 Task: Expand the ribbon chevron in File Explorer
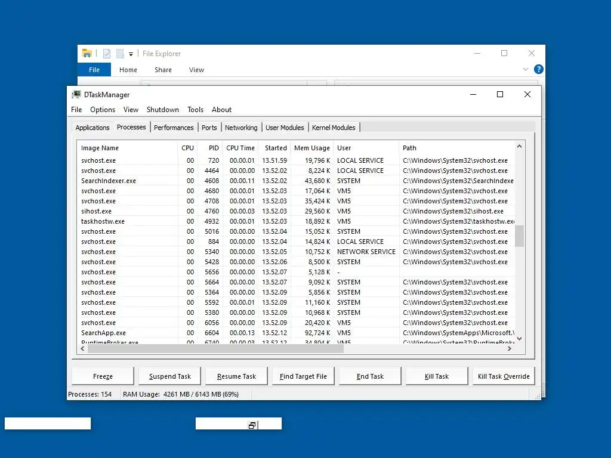pyautogui.click(x=525, y=69)
